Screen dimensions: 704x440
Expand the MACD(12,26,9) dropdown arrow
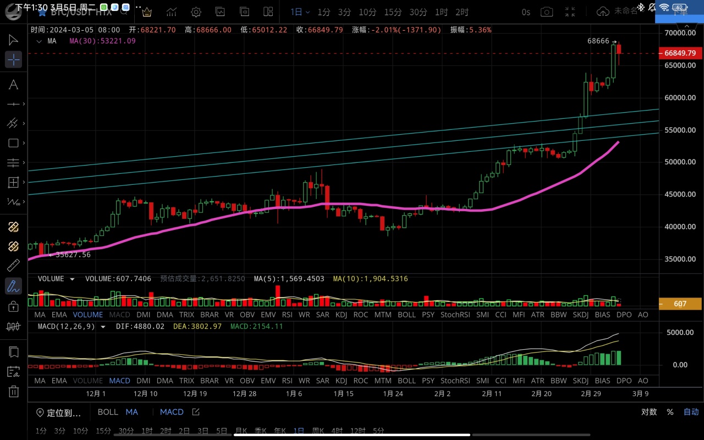tap(103, 327)
